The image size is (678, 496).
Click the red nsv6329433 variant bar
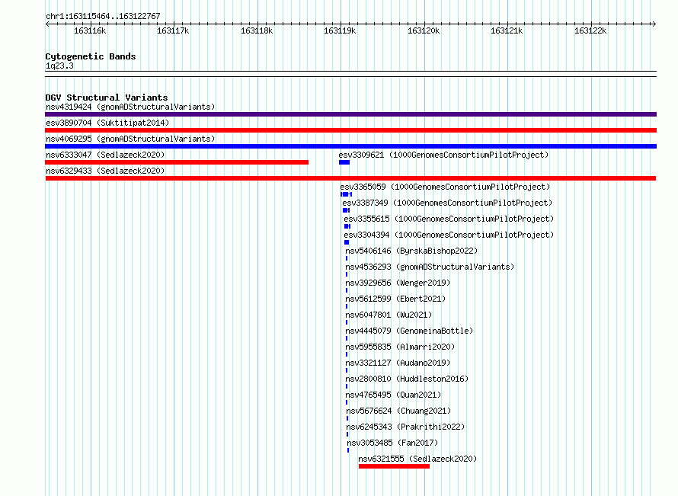(x=350, y=178)
